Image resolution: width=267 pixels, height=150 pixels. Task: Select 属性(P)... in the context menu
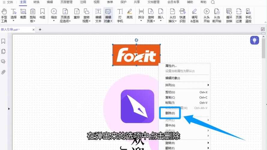(x=171, y=66)
